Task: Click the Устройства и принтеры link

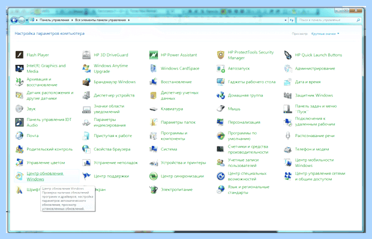Action: tap(184, 163)
